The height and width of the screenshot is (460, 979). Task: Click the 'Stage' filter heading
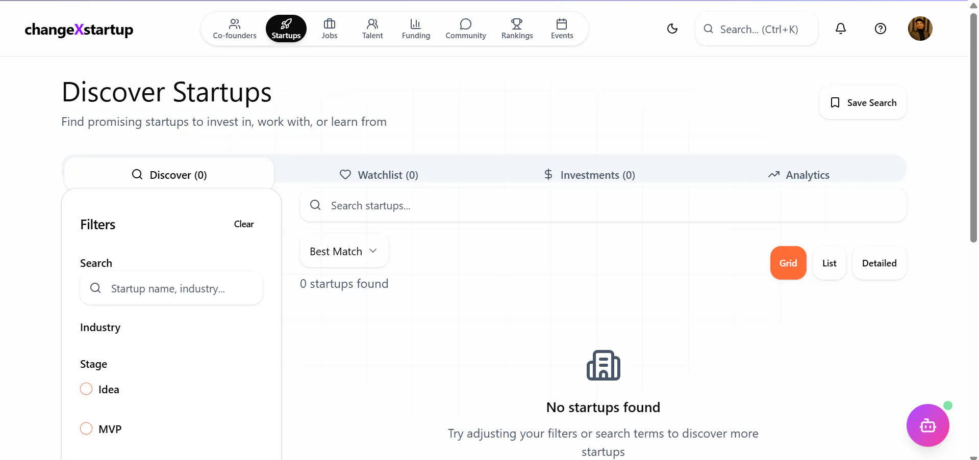click(x=93, y=364)
